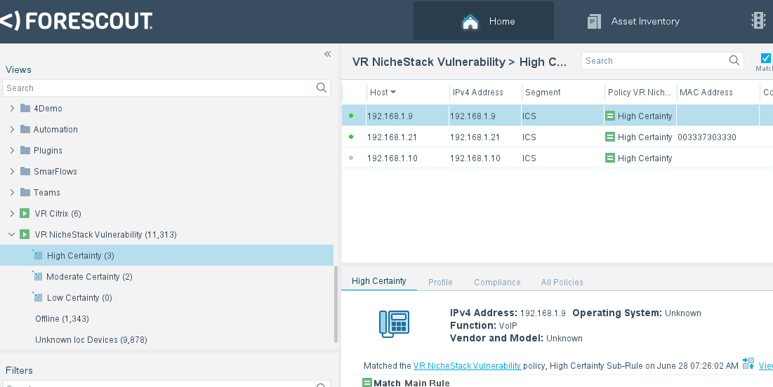Click magnifier icon in Views search box
The image size is (773, 387).
[322, 88]
